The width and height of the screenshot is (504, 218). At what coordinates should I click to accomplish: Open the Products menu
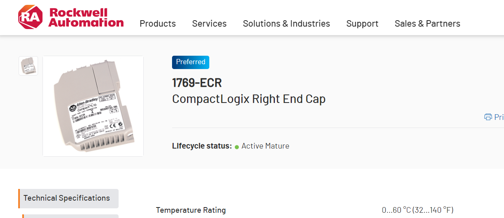(157, 23)
